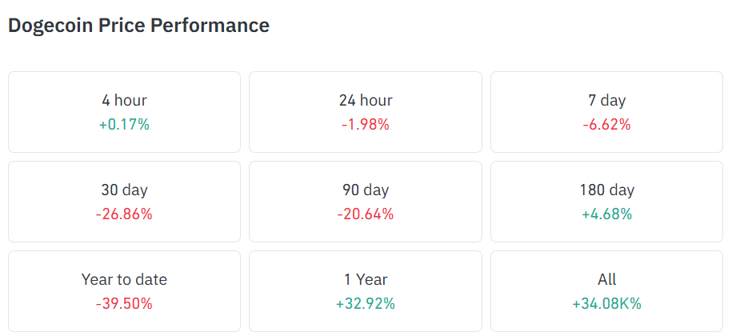This screenshot has height=336, width=732.
Task: Click the -1.98% change value
Action: [x=366, y=124]
